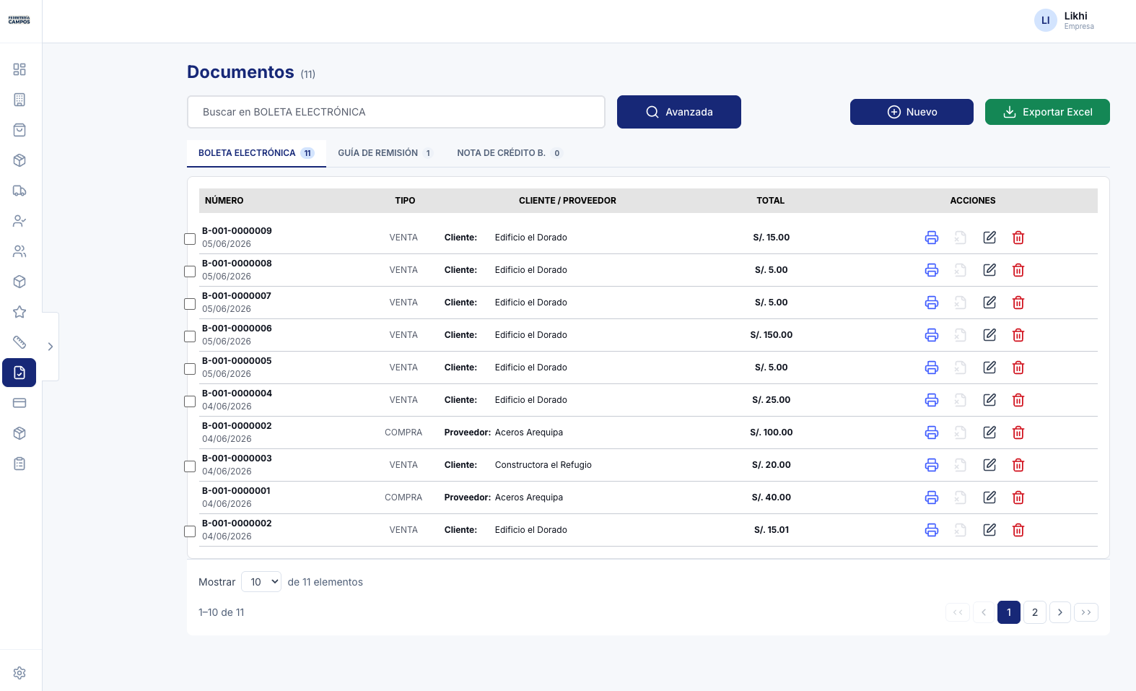Expand the sidebar with chevron arrow
This screenshot has width=1136, height=691.
(50, 347)
